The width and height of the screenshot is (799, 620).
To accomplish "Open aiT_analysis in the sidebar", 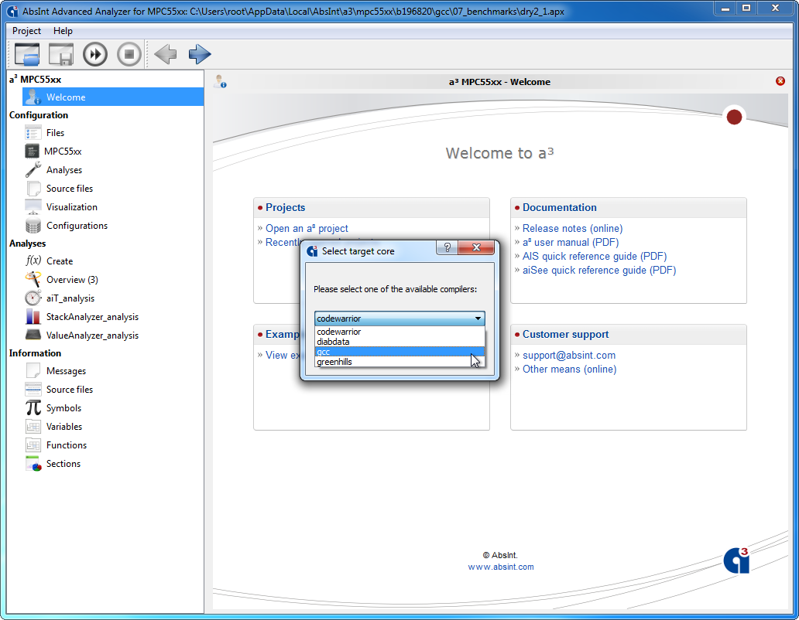I will (x=70, y=298).
